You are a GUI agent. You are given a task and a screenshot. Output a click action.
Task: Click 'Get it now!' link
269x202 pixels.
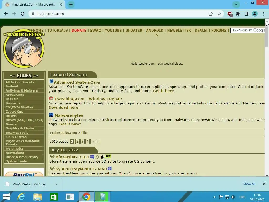[x=70, y=124]
